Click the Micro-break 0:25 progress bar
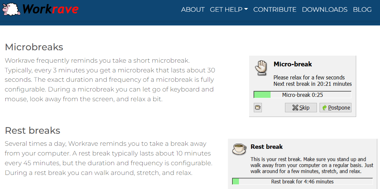Image resolution: width=380 pixels, height=189 pixels. [x=302, y=95]
